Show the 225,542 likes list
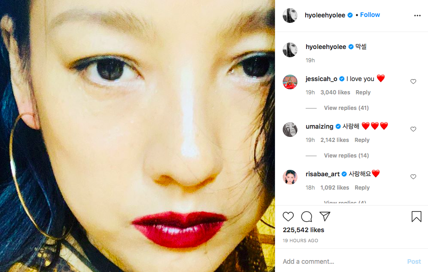This screenshot has height=272, width=428. tap(303, 230)
